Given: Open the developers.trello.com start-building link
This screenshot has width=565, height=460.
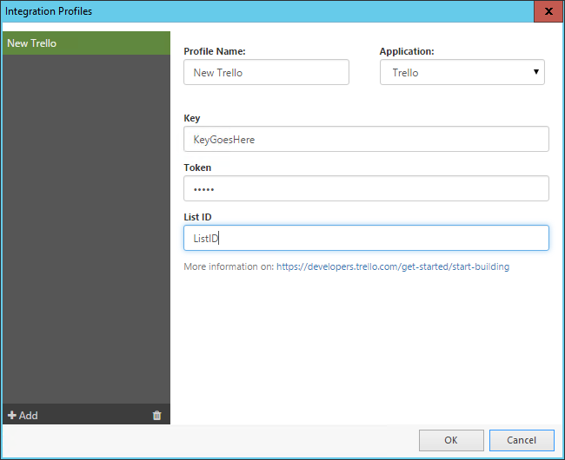Looking at the screenshot, I should (x=393, y=266).
